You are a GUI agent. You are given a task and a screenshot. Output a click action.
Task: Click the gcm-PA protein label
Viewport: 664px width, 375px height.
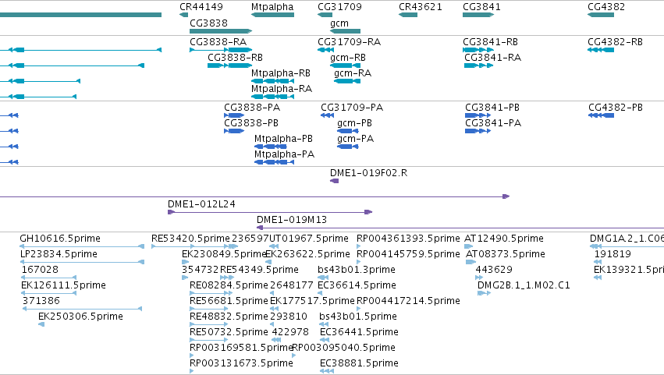pyautogui.click(x=355, y=139)
